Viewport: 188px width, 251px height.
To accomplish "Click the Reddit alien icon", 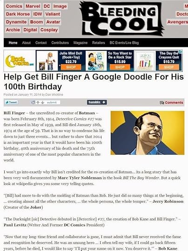I will tap(33, 102).
